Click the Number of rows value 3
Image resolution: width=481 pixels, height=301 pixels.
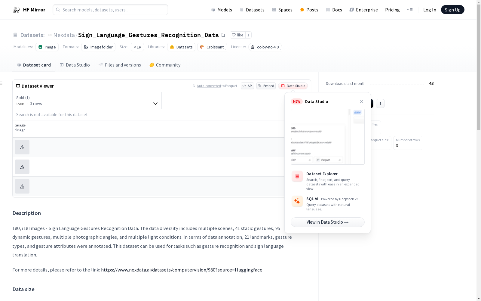click(397, 145)
